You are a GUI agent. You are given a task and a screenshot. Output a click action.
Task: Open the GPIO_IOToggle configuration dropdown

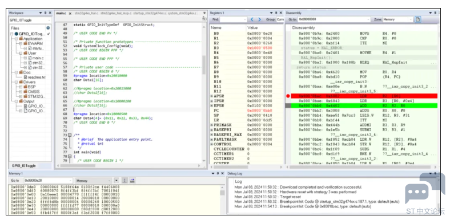pyautogui.click(x=30, y=21)
